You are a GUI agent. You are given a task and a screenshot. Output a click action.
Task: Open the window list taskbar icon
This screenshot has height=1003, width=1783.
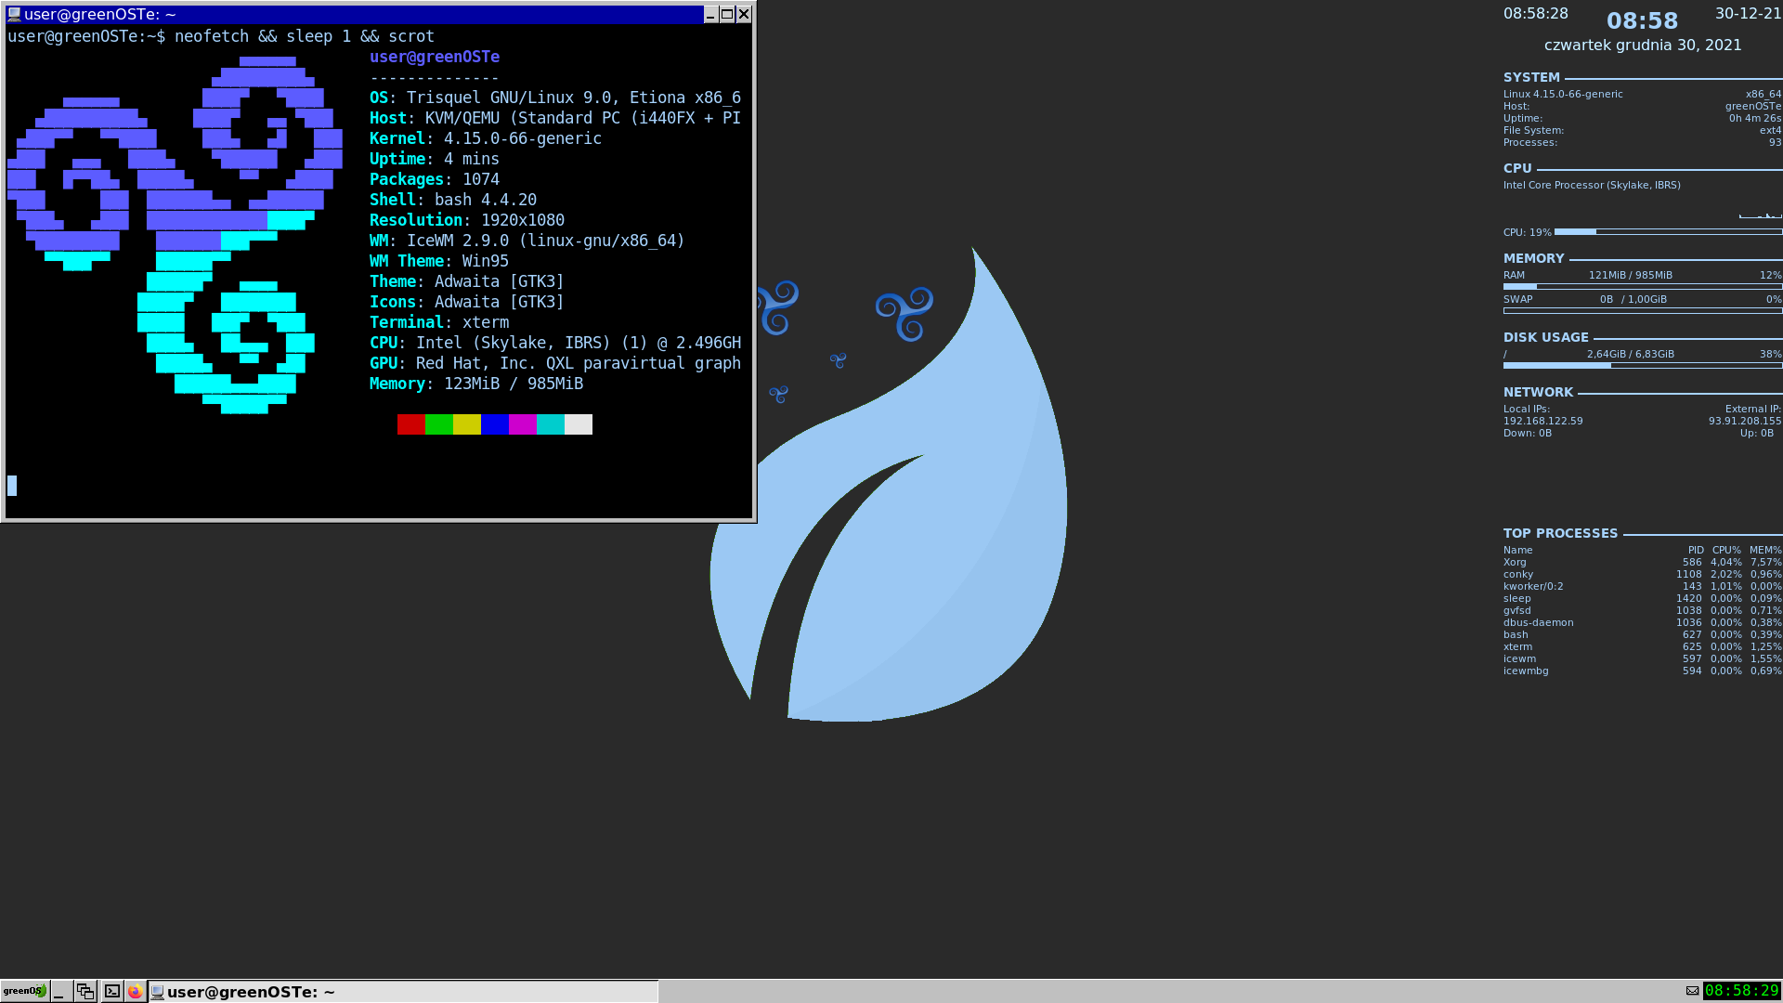[x=85, y=991]
